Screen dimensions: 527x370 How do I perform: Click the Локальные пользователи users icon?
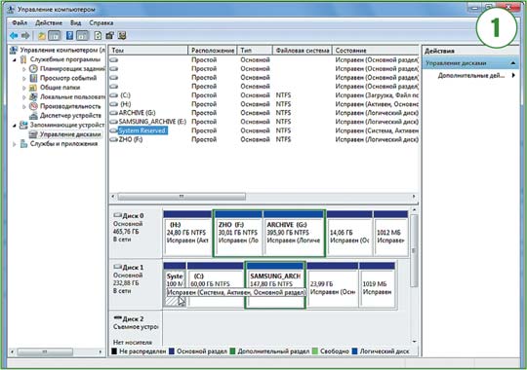[x=33, y=97]
